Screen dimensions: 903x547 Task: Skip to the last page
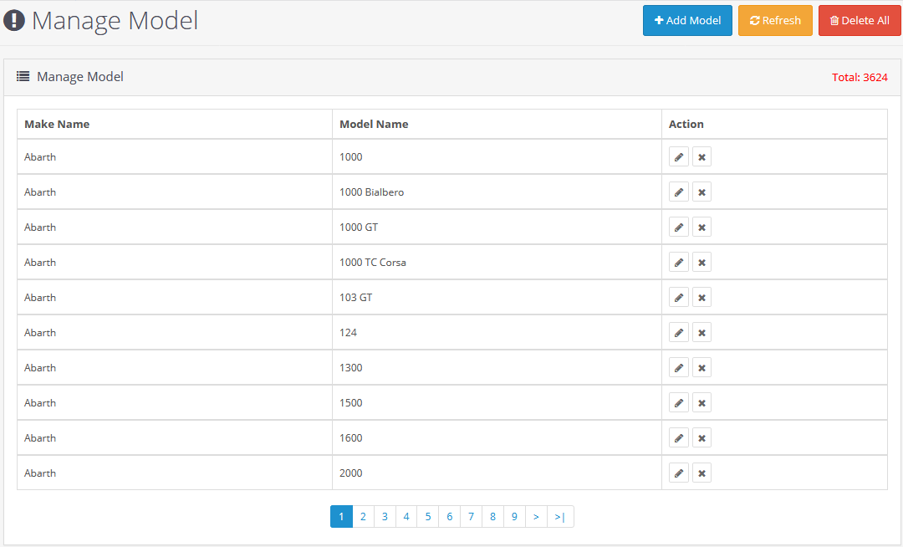(560, 517)
